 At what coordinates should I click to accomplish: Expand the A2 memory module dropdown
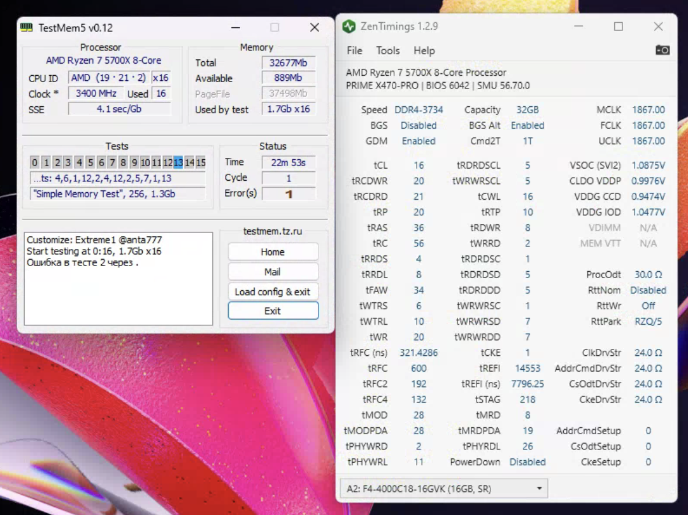pos(444,489)
